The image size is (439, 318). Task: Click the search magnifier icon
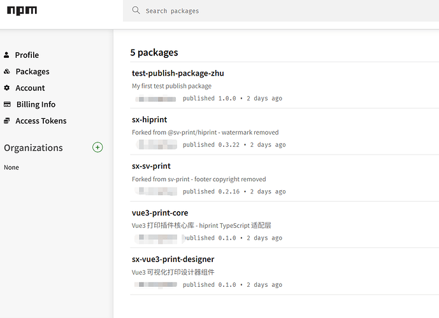pyautogui.click(x=136, y=11)
